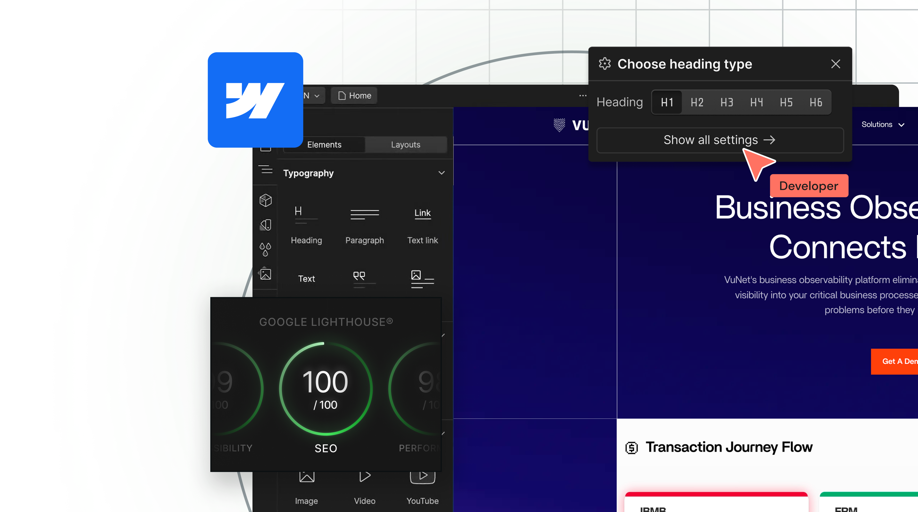Select H6 heading type

coord(816,103)
